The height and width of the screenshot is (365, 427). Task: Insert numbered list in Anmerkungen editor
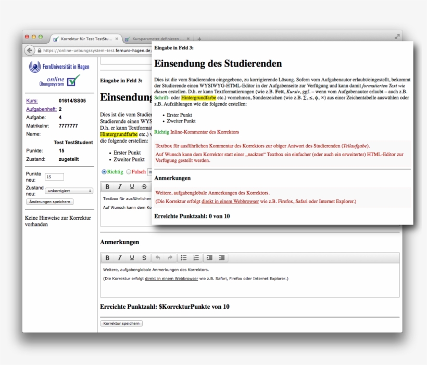[x=196, y=258]
